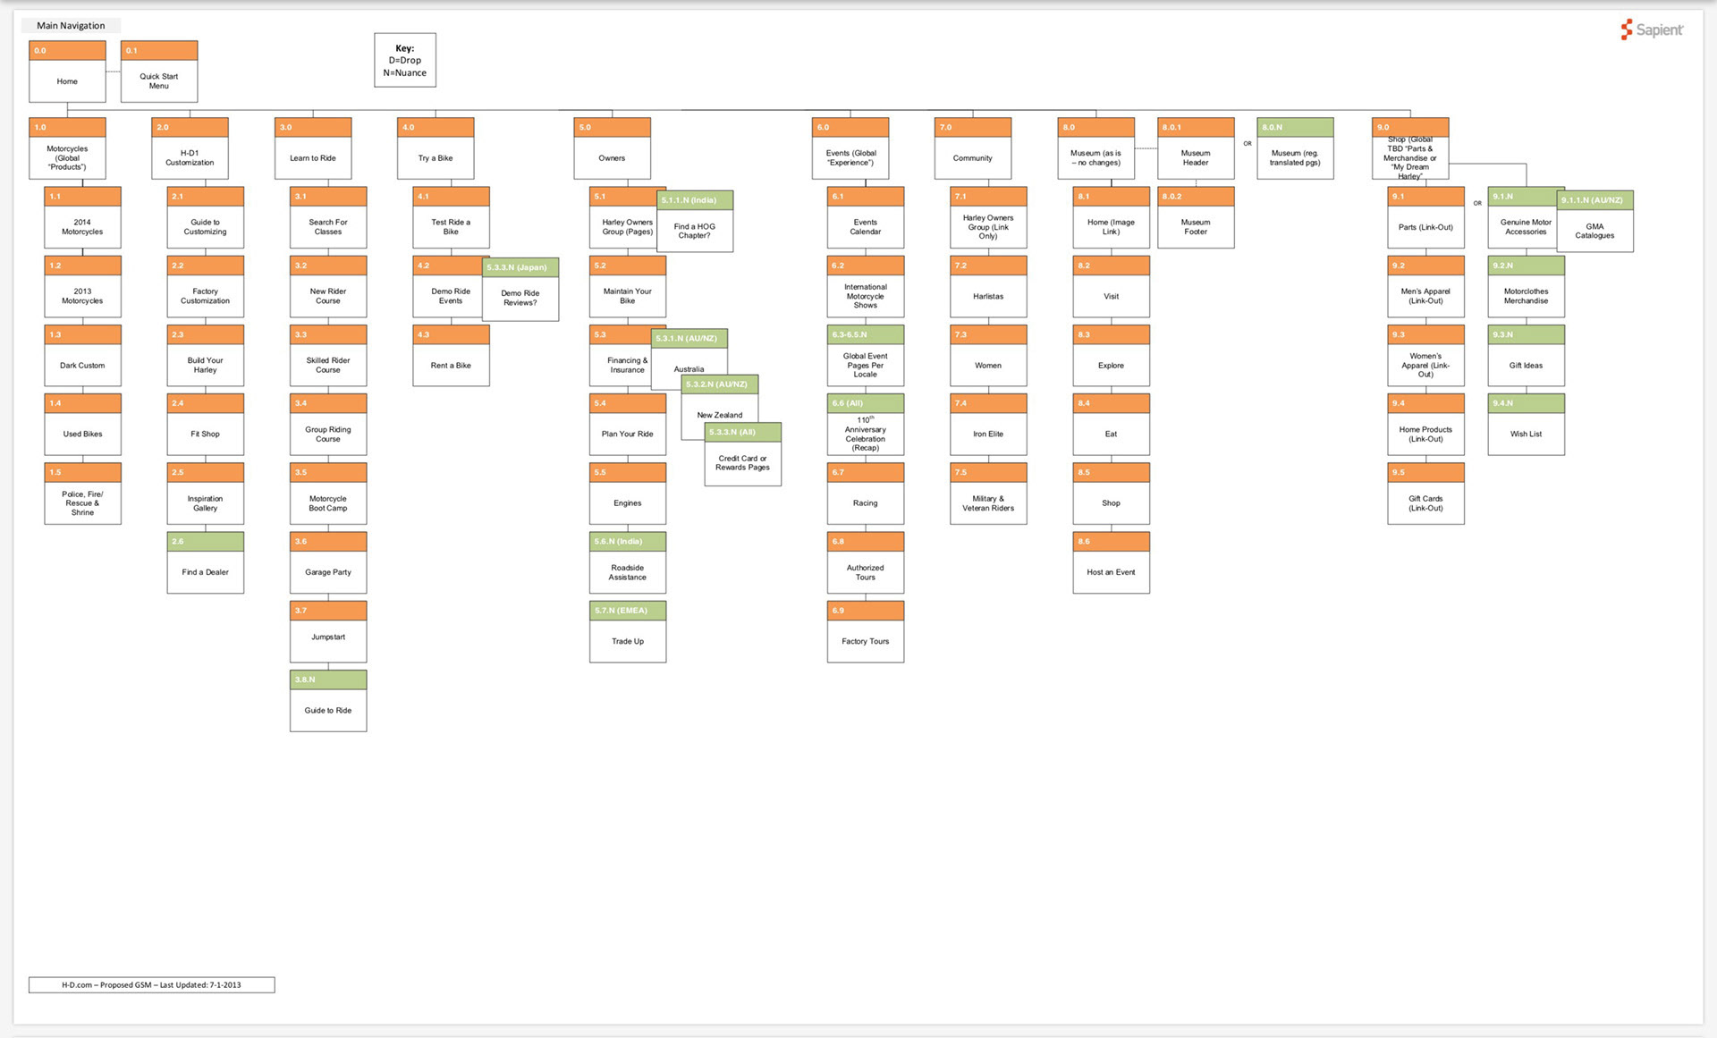
Task: Select the Guide to Customizing node
Action: click(205, 217)
